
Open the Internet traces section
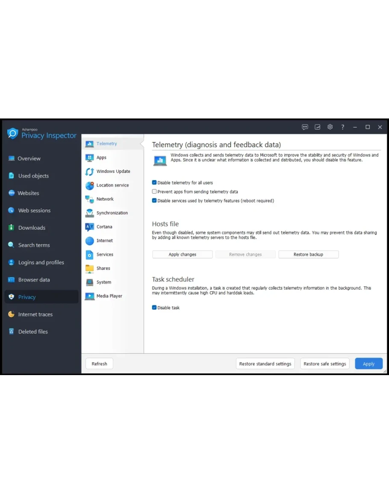(x=35, y=314)
